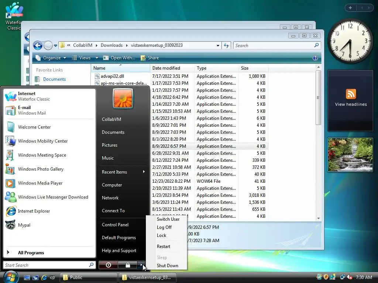Open recent pages dropdown next to forward button
Viewport: 378px width, 283px height.
click(x=55, y=45)
